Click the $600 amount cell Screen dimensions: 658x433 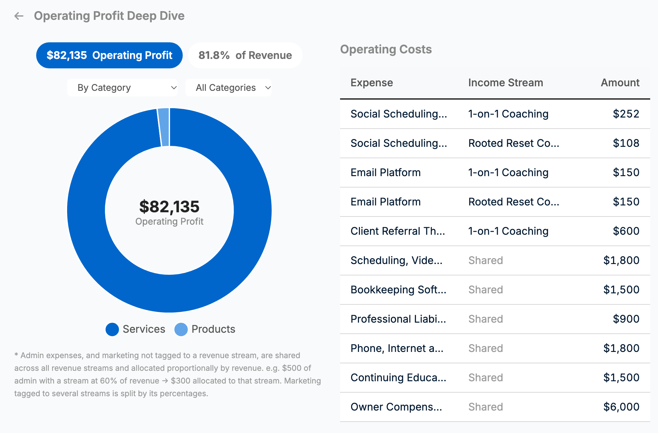[x=626, y=231]
